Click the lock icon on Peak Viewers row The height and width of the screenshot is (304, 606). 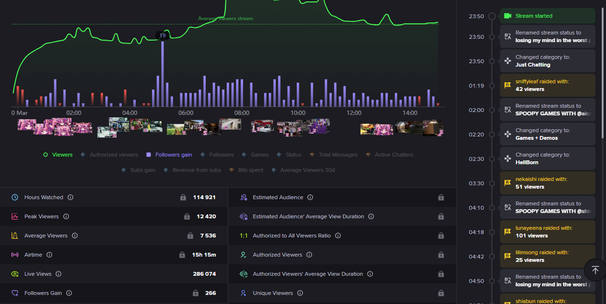pyautogui.click(x=187, y=216)
